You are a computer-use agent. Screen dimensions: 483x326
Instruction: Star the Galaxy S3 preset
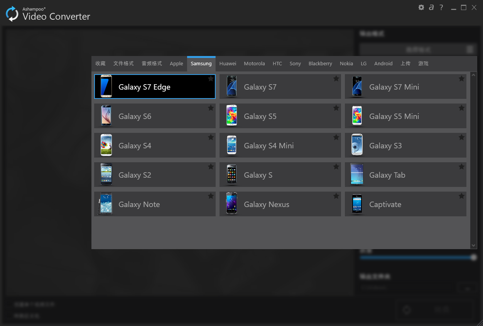pos(461,137)
